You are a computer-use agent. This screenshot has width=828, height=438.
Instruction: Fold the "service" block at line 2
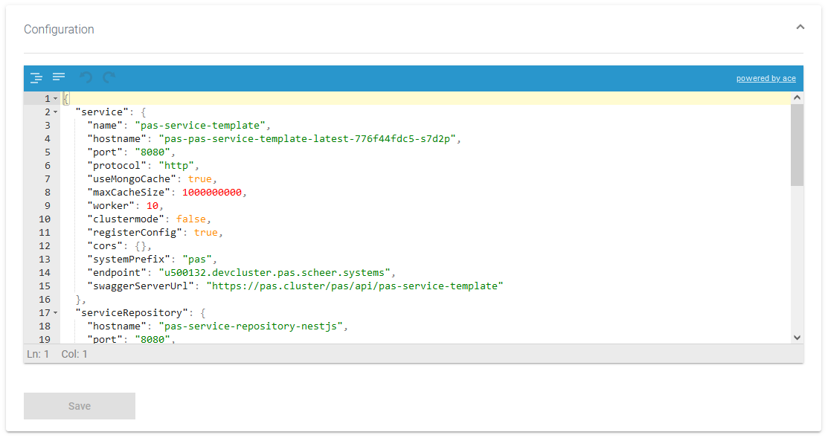click(x=55, y=112)
